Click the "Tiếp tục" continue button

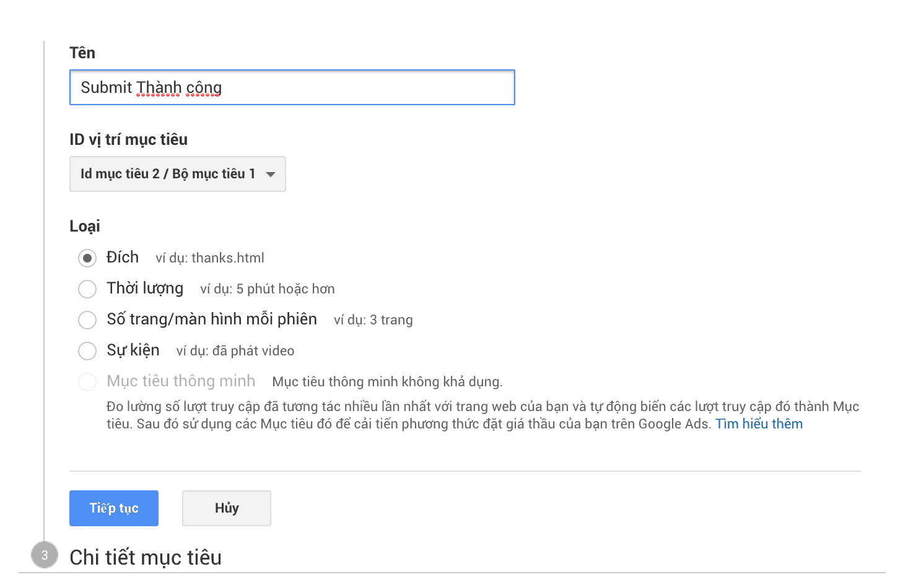pos(114,508)
